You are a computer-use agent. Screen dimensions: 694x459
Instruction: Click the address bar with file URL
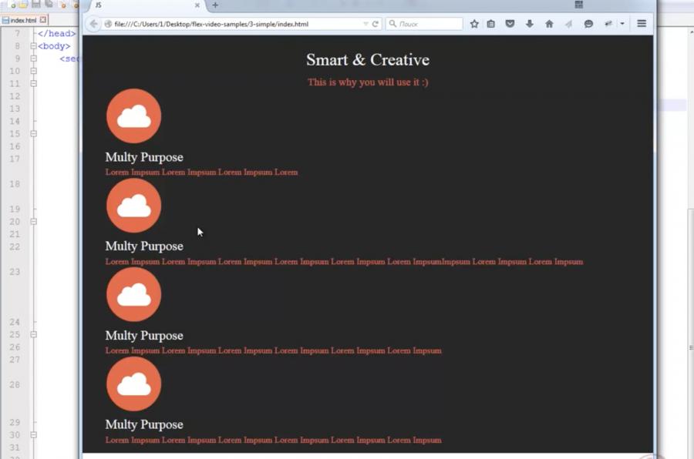pyautogui.click(x=231, y=24)
